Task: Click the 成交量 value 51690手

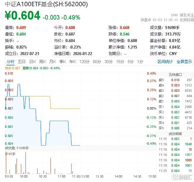Action: [x=172, y=28]
